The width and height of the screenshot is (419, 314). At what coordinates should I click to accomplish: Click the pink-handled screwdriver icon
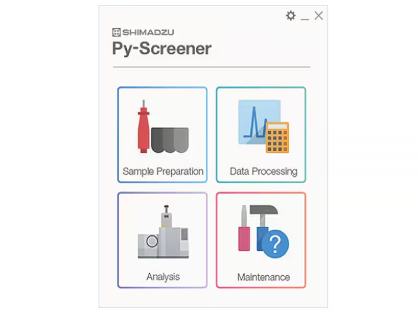coord(244,228)
